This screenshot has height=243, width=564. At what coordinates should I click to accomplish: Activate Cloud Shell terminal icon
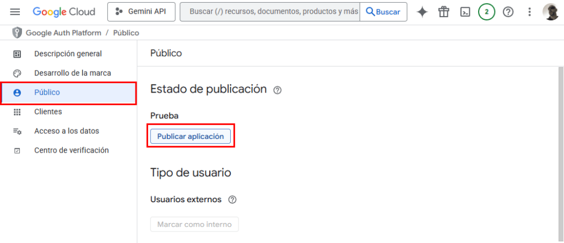pyautogui.click(x=465, y=12)
